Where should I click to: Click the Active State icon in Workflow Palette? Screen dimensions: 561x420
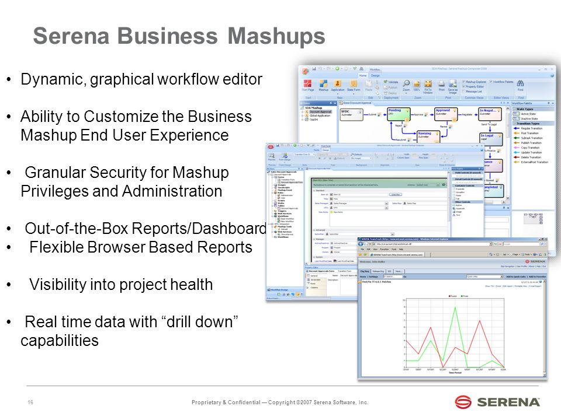coord(516,114)
